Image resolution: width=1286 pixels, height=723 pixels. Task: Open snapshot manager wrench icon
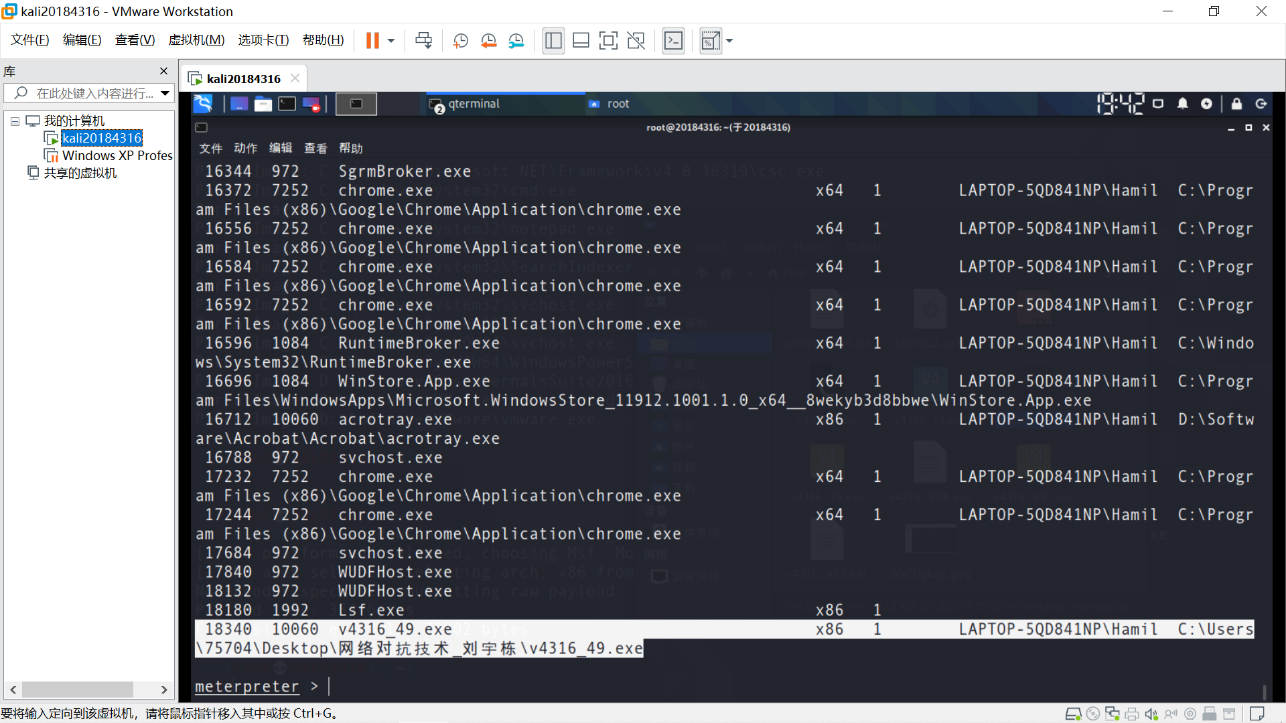click(x=516, y=41)
